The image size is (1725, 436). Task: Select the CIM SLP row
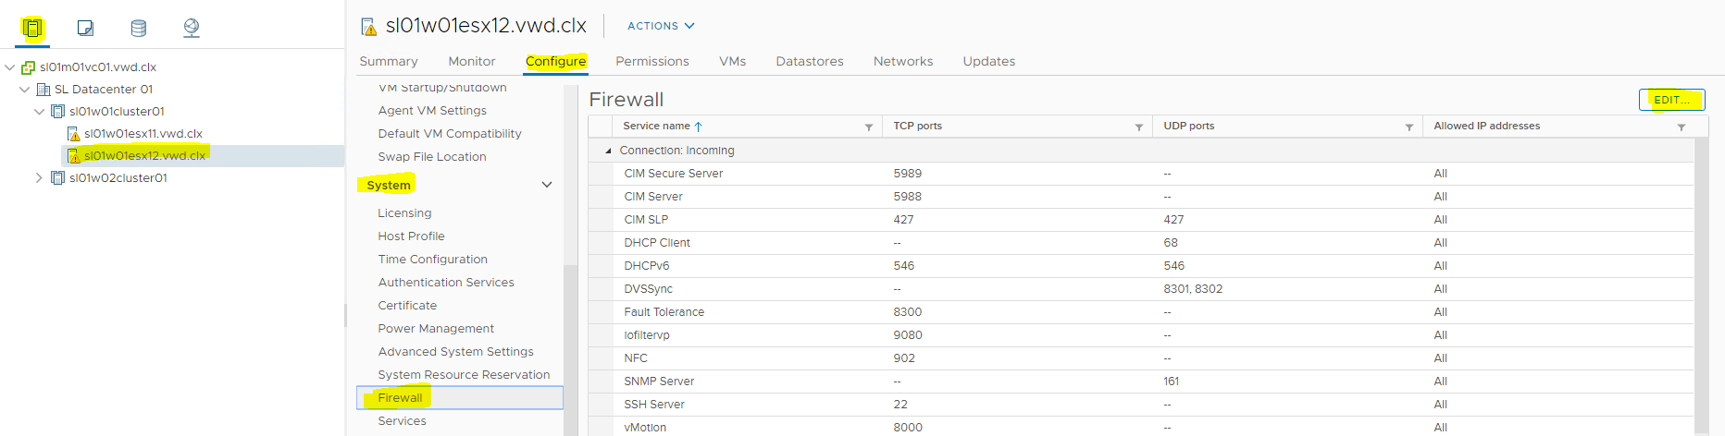click(1141, 220)
